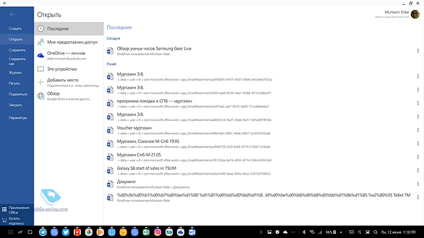This screenshot has width=424, height=238.
Task: Open the Murtazin Eldar account avatar
Action: click(x=415, y=15)
